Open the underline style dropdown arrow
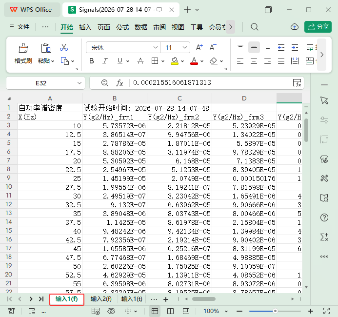Image resolution: width=338 pixels, height=317 pixels. click(x=128, y=61)
